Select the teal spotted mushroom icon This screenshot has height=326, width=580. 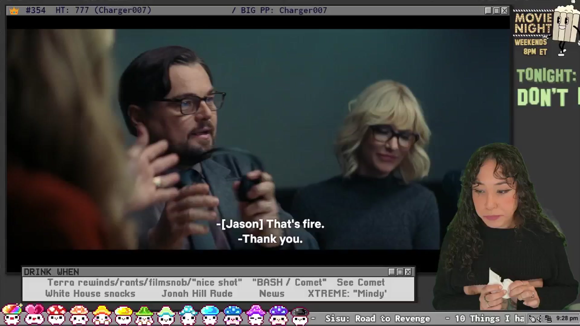[x=188, y=315]
